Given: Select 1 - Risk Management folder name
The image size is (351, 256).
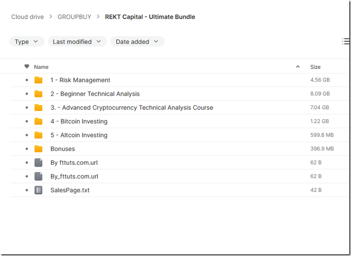Looking at the screenshot, I should click(x=80, y=80).
